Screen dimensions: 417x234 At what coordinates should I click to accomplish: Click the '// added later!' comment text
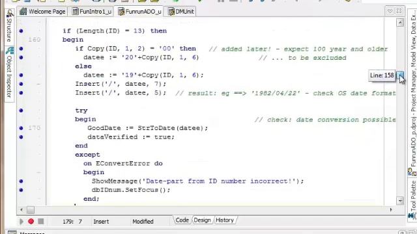coord(240,49)
